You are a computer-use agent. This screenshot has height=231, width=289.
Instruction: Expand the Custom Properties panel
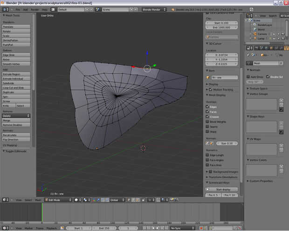[260, 181]
